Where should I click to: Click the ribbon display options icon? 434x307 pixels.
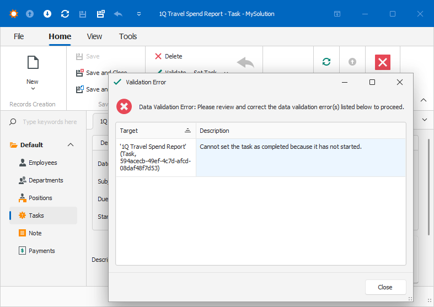[337, 14]
